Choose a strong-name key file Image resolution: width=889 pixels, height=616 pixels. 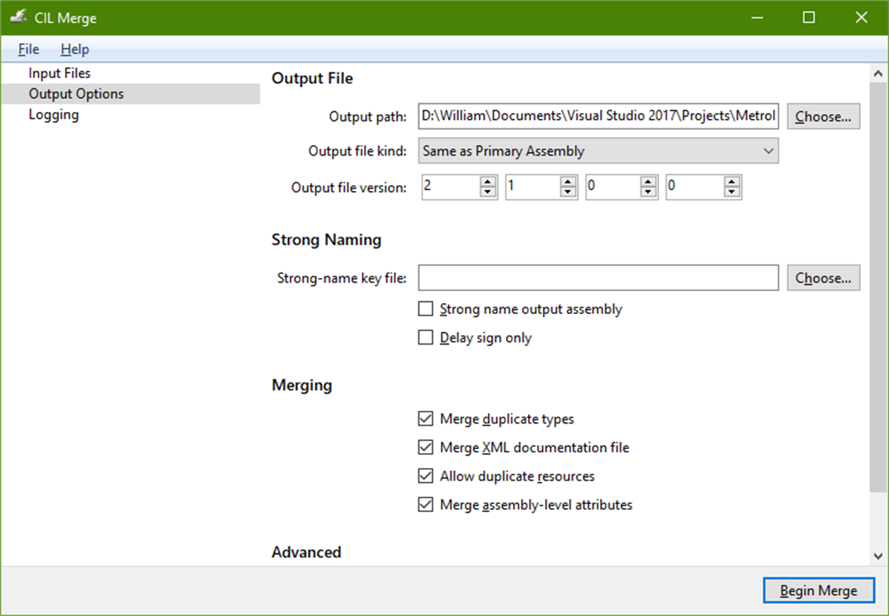[x=823, y=278]
